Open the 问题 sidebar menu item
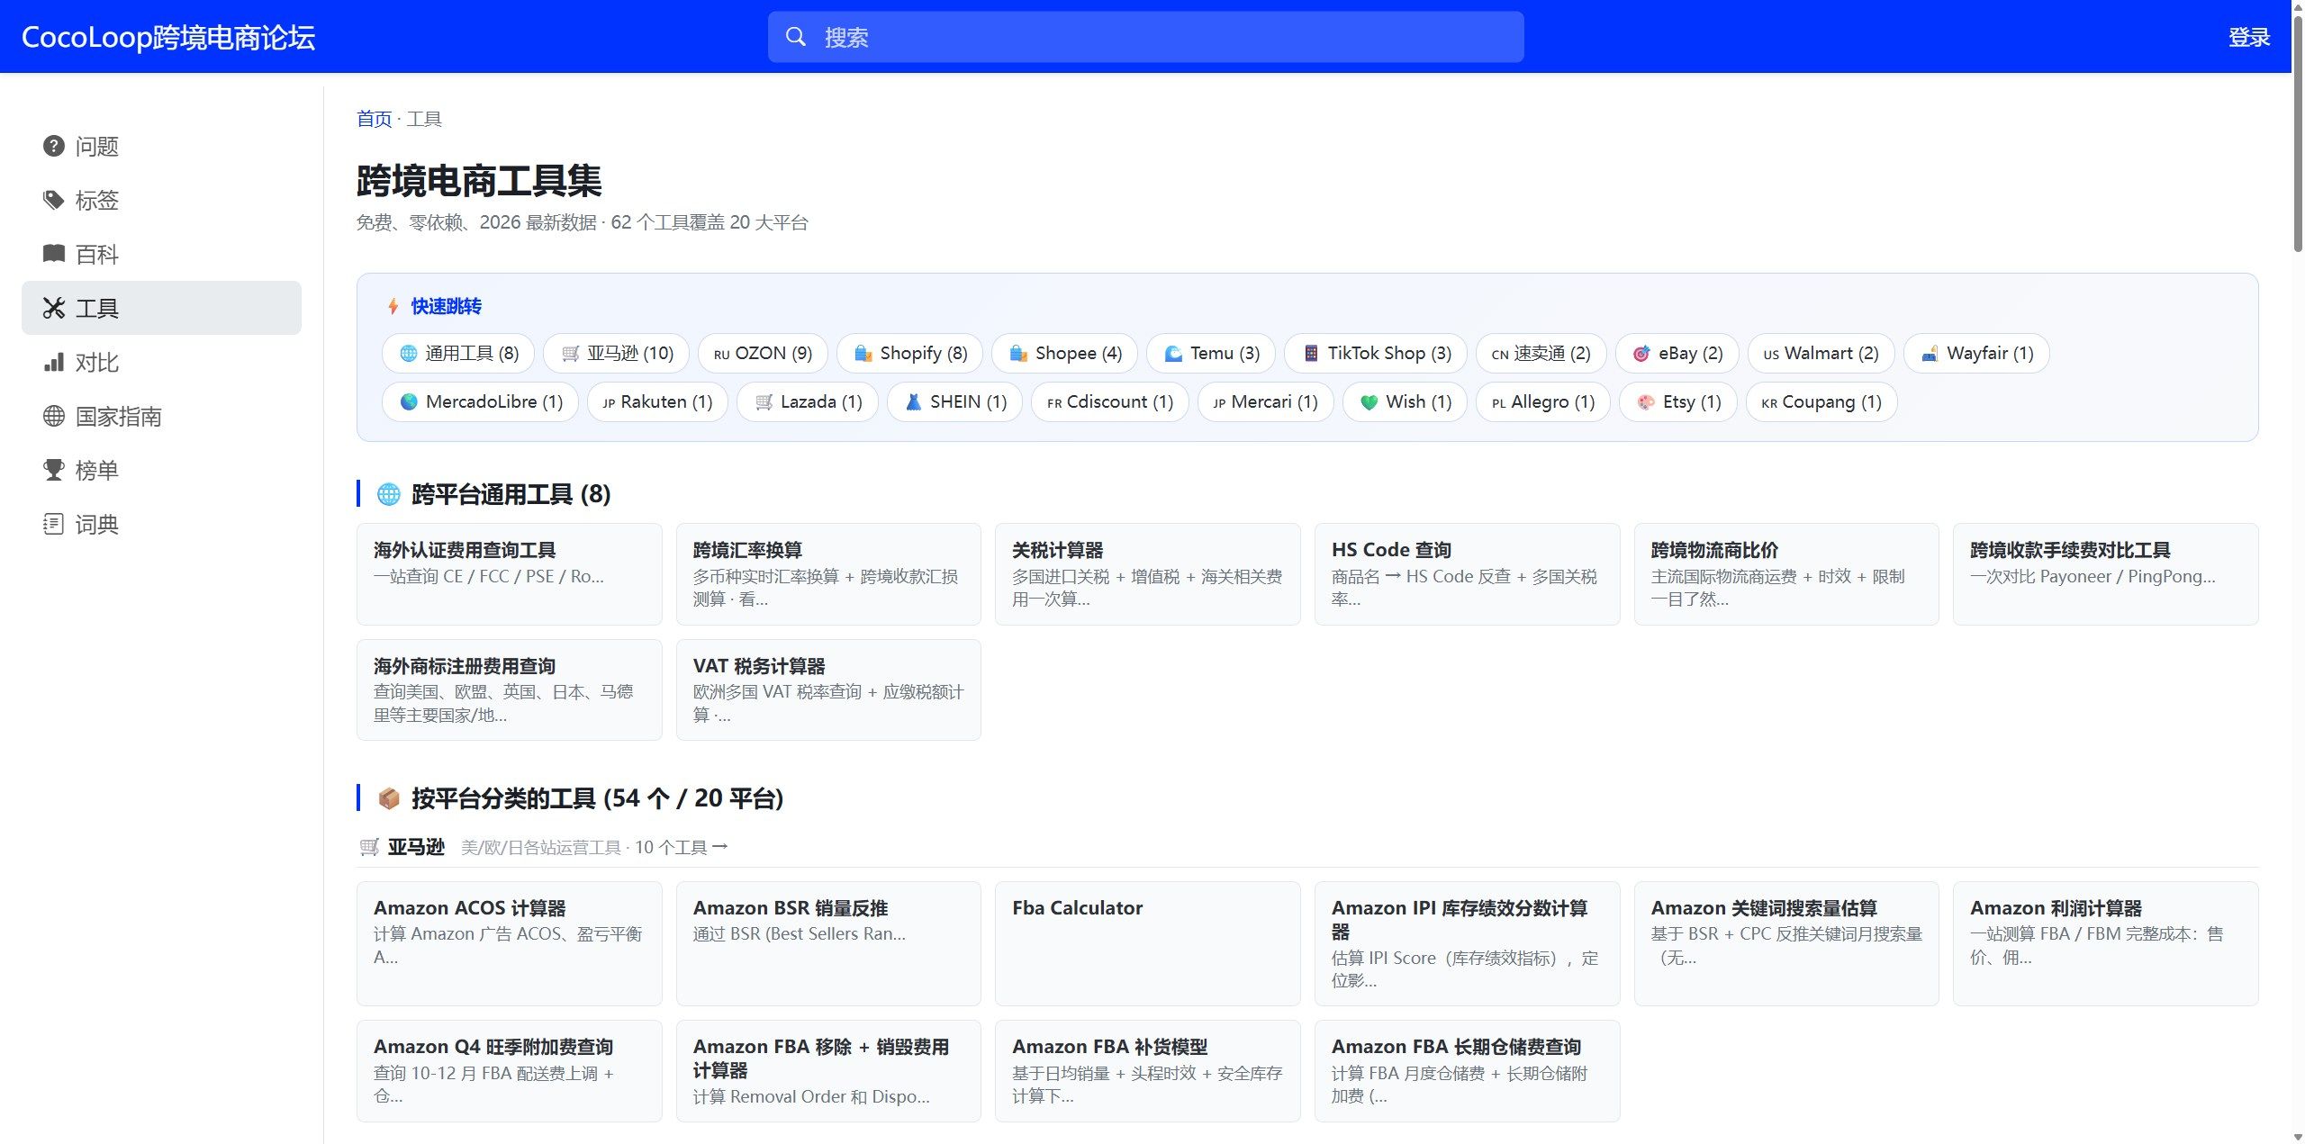 [161, 146]
